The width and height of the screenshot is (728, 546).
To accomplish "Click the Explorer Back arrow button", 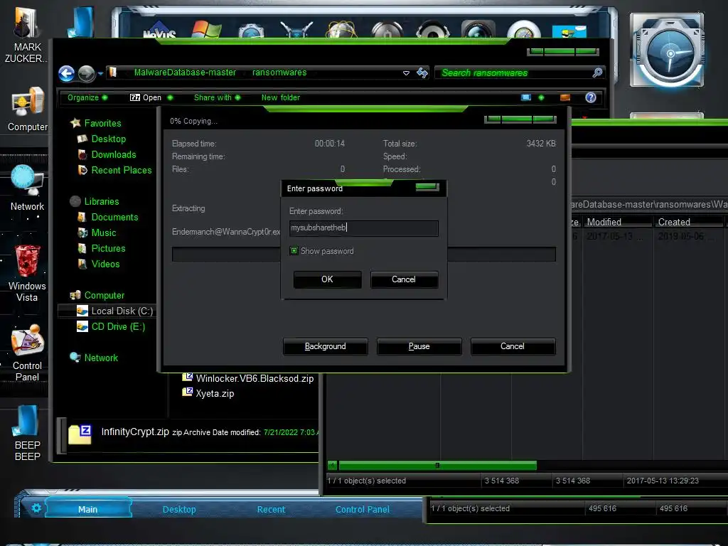I will [x=66, y=73].
